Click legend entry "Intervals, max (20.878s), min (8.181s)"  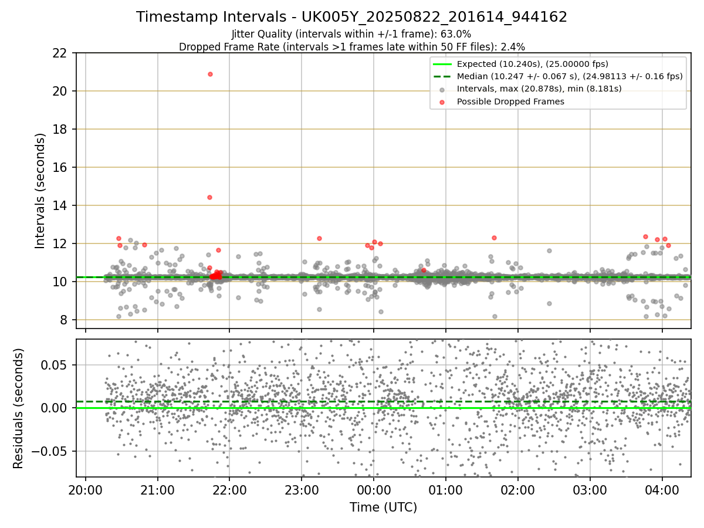click(539, 89)
